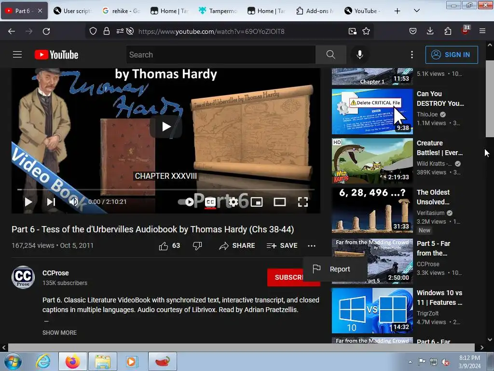Image resolution: width=494 pixels, height=371 pixels.
Task: Go back in browser history
Action: 12,31
